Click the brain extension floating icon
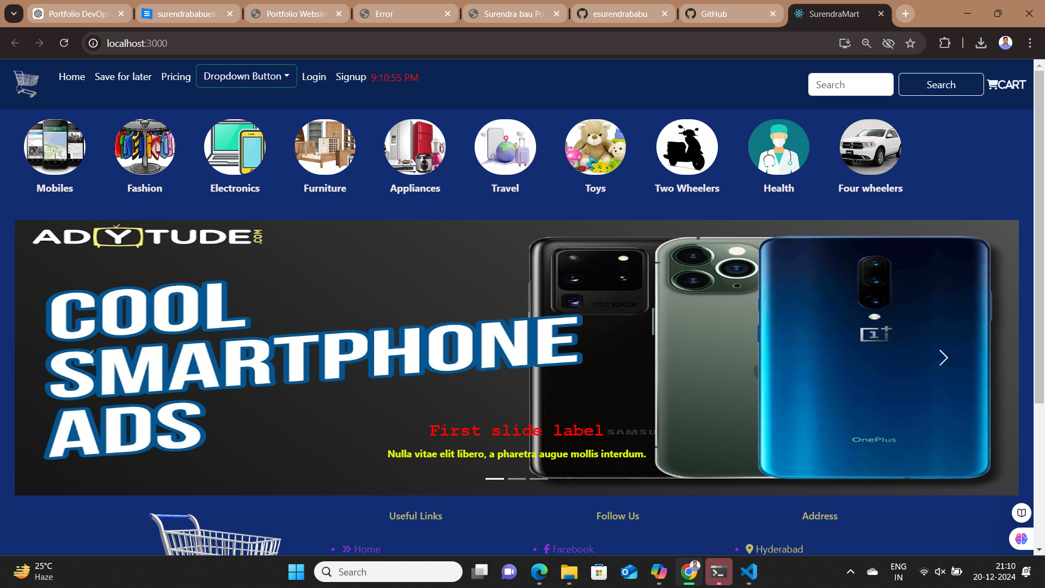The image size is (1045, 588). coord(1021,538)
